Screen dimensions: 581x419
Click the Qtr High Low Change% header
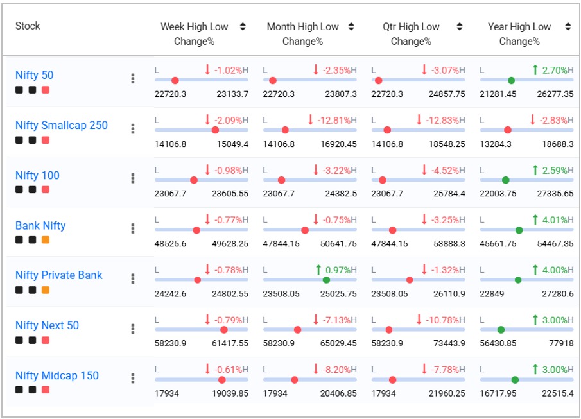(411, 34)
